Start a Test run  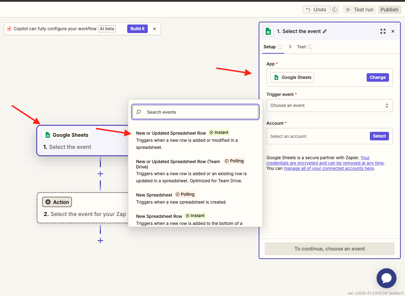click(x=360, y=10)
